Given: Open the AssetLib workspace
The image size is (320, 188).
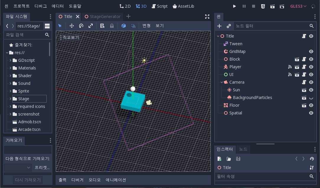Looking at the screenshot, I should 183,6.
